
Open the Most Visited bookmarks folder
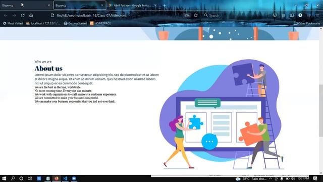(13, 23)
